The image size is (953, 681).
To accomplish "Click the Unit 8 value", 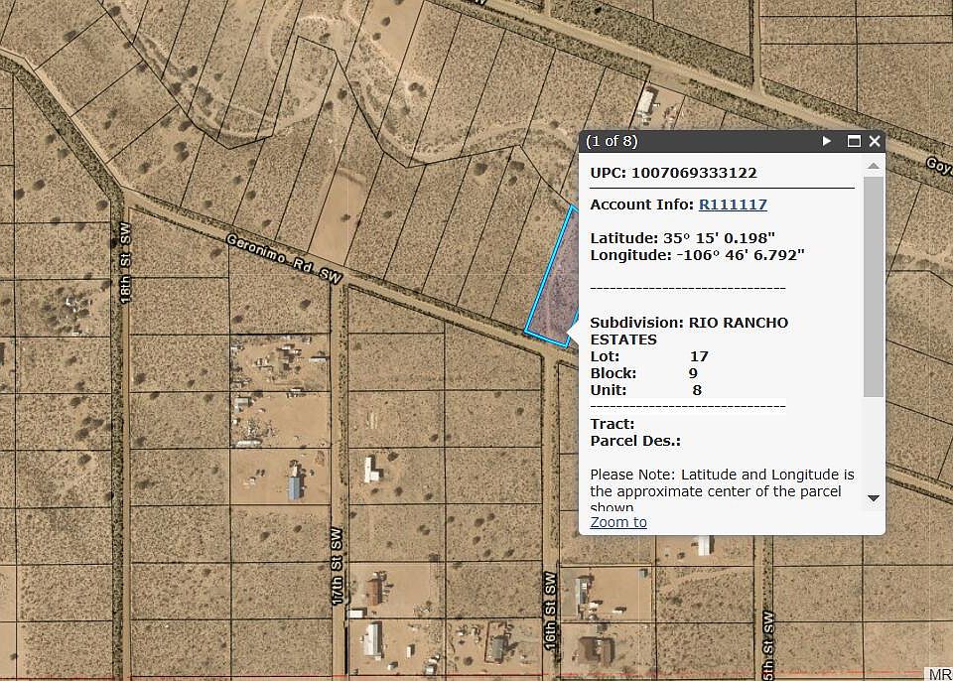I will tap(697, 390).
